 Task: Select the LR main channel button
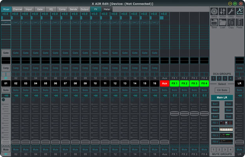point(240,83)
